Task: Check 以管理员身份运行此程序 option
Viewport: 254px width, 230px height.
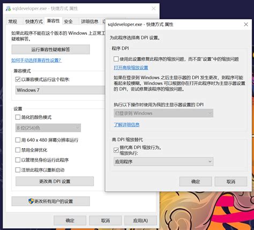Action: [x=18, y=160]
